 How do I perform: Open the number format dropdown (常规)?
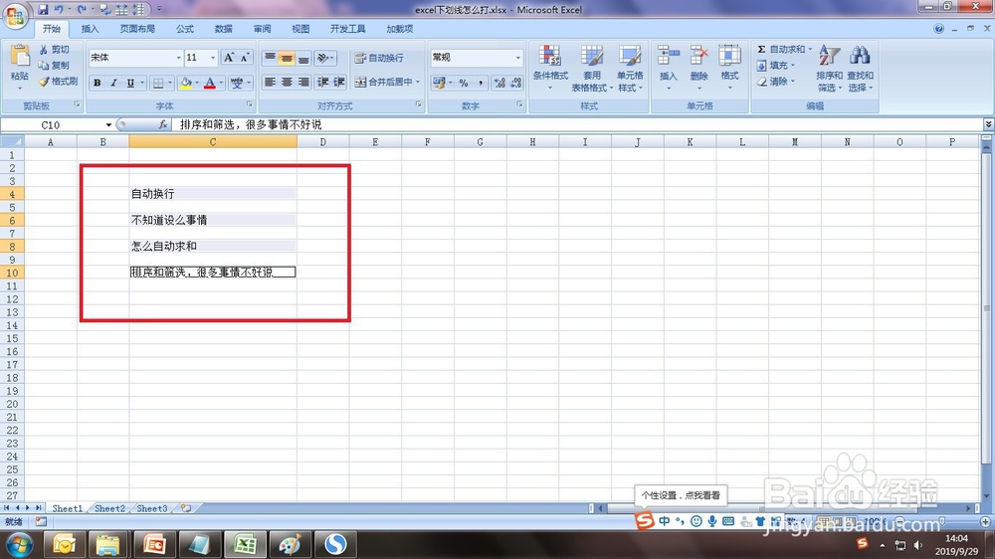point(517,58)
